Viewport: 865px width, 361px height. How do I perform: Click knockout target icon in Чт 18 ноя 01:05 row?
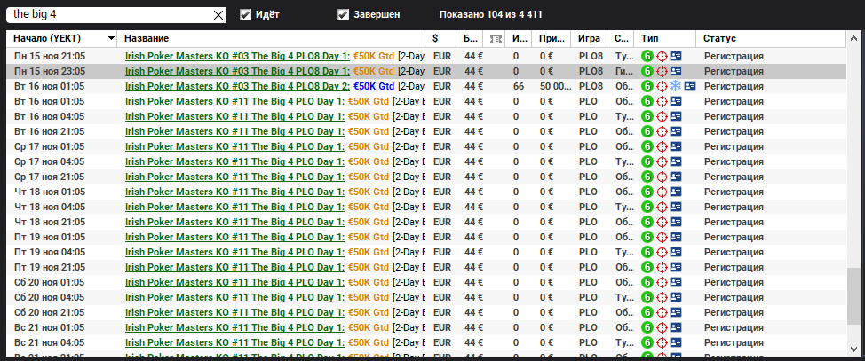click(x=662, y=192)
